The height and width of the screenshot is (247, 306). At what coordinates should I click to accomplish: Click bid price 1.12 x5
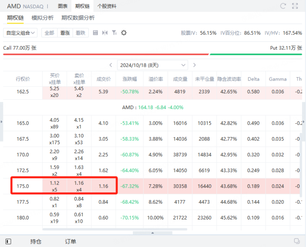(54, 186)
